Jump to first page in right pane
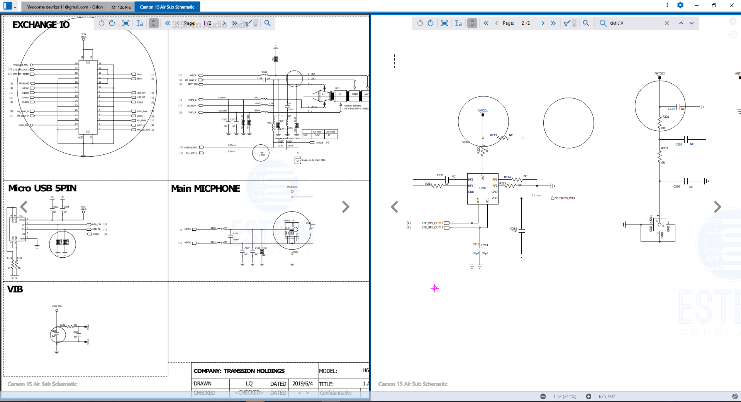The image size is (741, 402). point(486,23)
